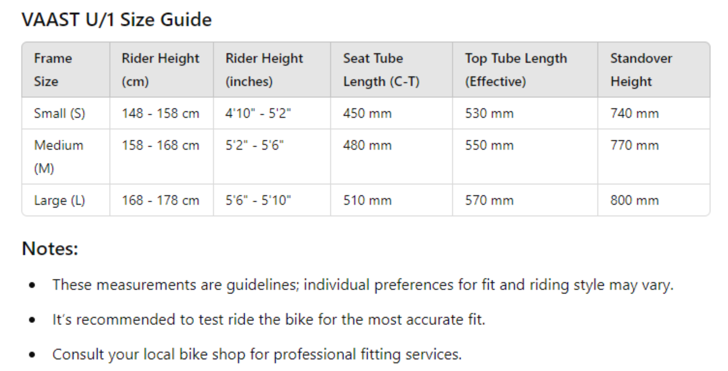Select the 5'2" - 5'6" height cell
The image size is (728, 371).
[x=254, y=145]
